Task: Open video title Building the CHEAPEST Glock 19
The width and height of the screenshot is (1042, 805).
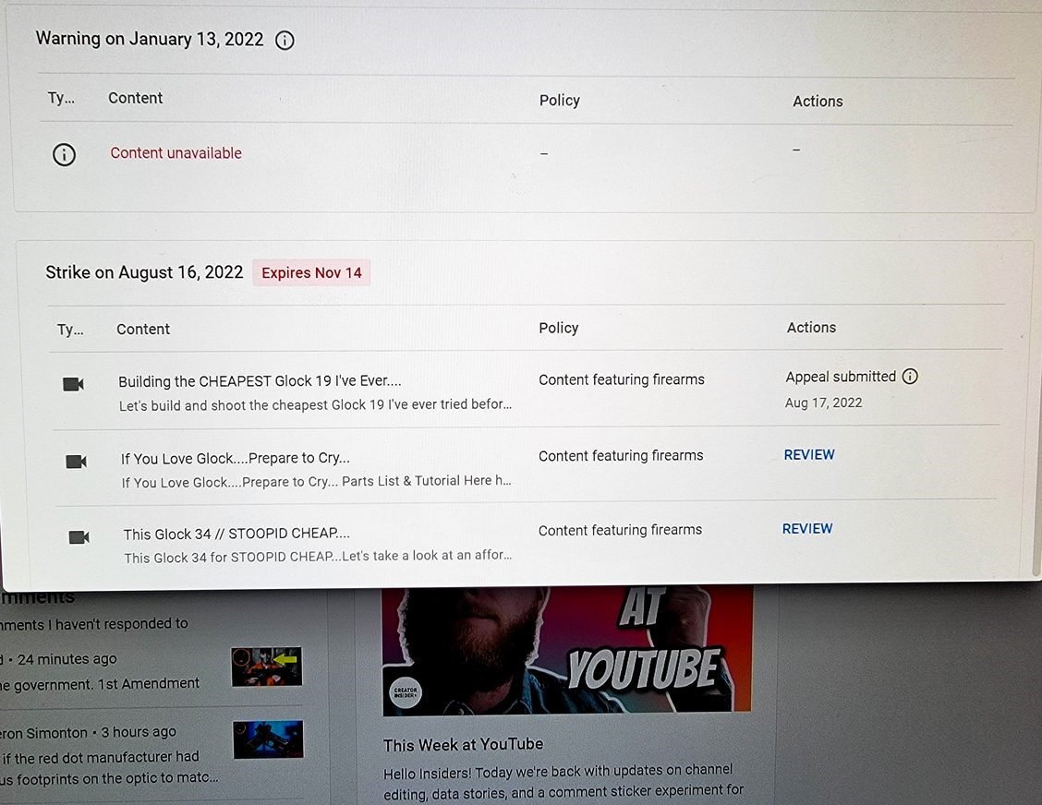Action: click(x=260, y=381)
